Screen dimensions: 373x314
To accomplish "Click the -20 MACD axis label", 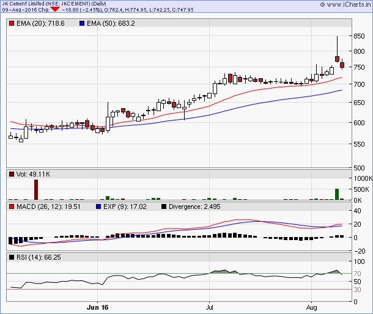I will tap(359, 251).
